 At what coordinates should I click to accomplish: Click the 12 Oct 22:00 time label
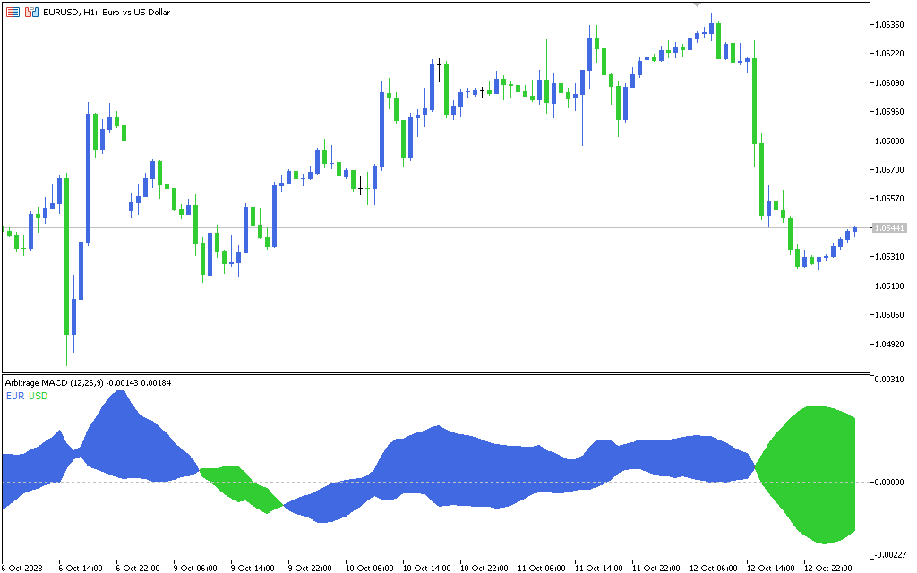827,568
